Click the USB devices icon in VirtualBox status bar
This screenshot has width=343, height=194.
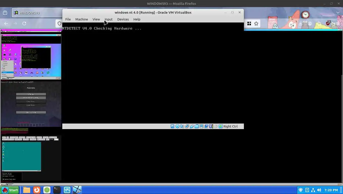click(x=192, y=126)
